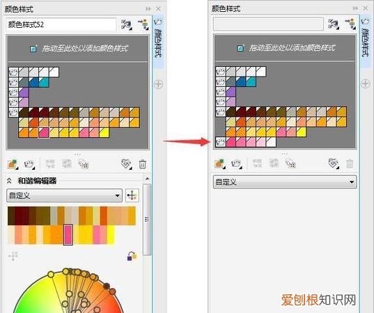Pick the bright yellow swatch in left panel grid
This screenshot has width=374, height=313.
click(x=104, y=133)
